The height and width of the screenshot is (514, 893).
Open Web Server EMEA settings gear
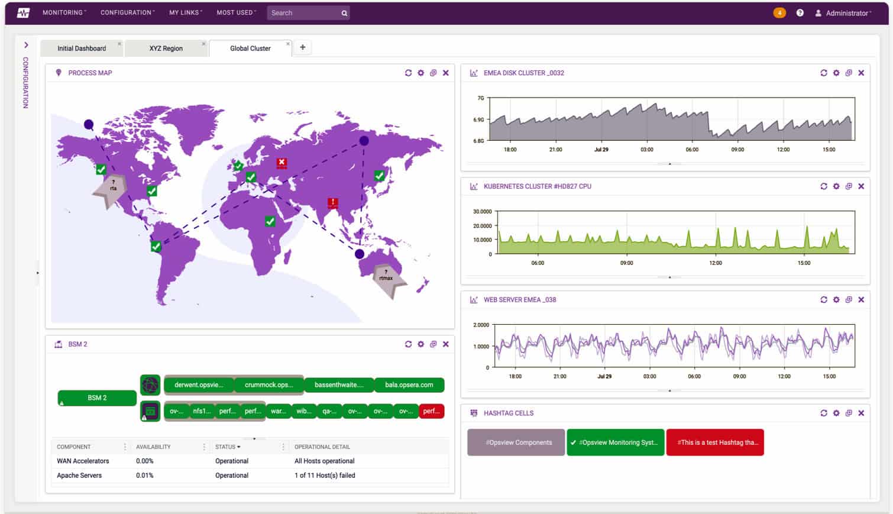(x=836, y=300)
